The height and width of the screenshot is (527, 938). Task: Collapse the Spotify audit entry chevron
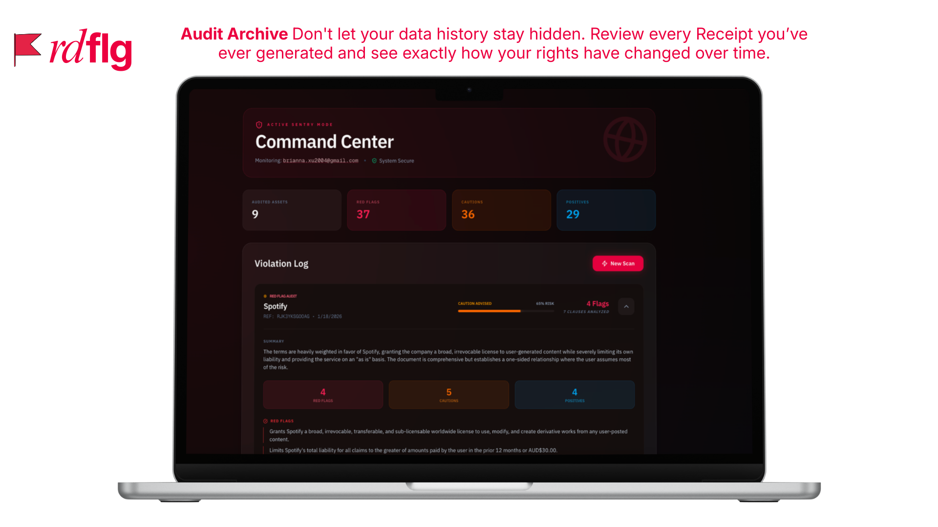point(626,306)
